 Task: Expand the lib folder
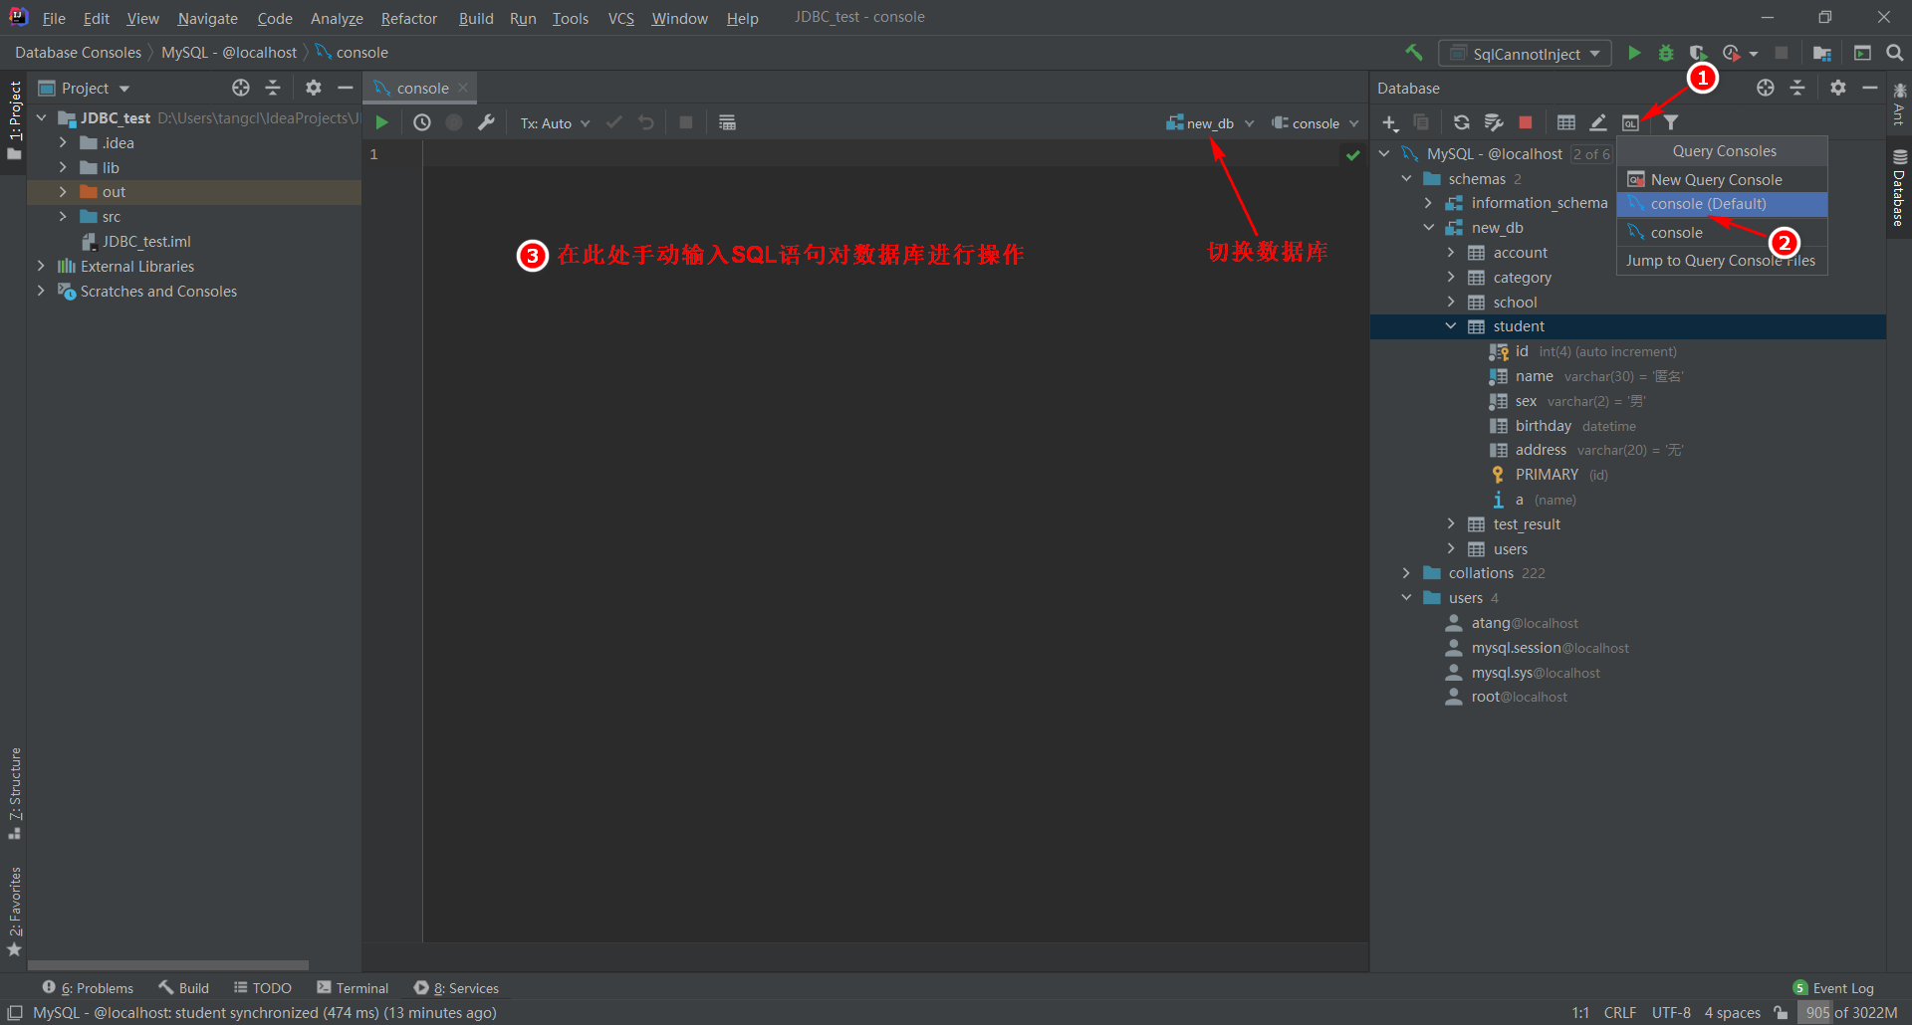pyautogui.click(x=63, y=167)
